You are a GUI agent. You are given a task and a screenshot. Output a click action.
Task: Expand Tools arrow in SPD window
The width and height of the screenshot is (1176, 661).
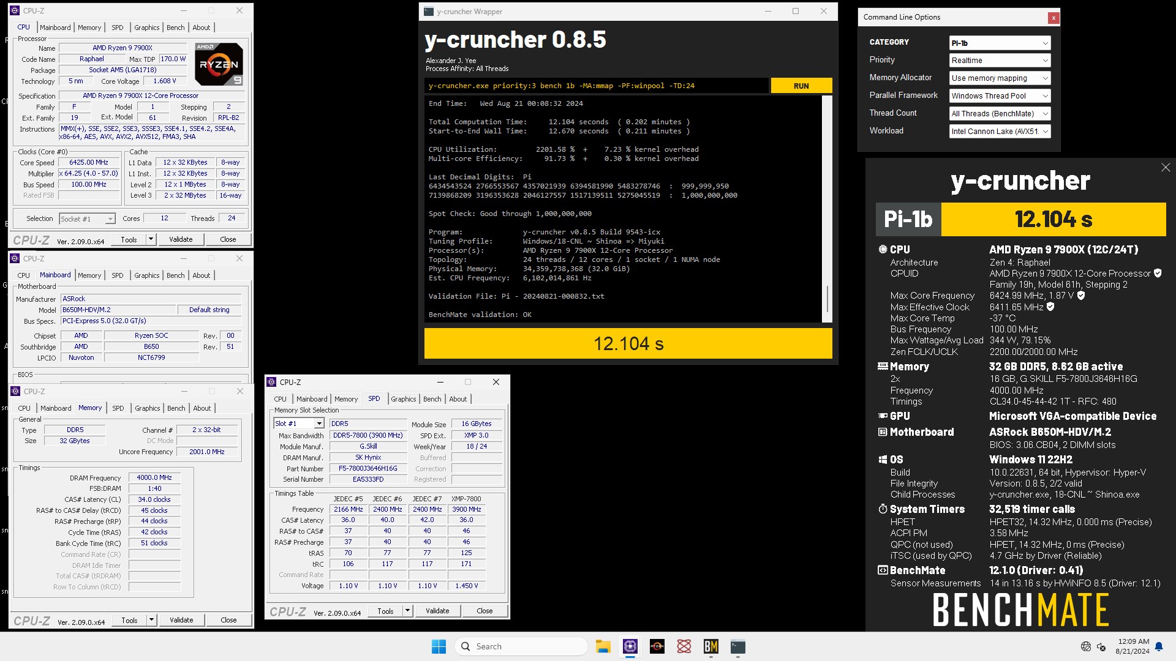tap(407, 611)
